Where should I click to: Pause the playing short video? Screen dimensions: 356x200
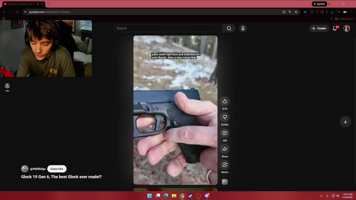click(x=175, y=110)
